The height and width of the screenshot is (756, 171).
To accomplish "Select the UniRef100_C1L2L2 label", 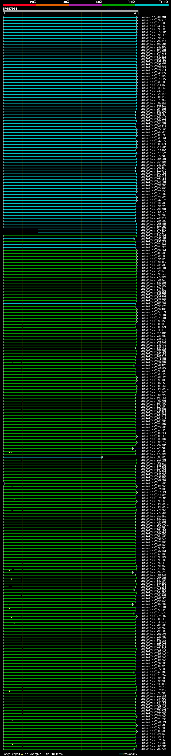I will point(153,516).
